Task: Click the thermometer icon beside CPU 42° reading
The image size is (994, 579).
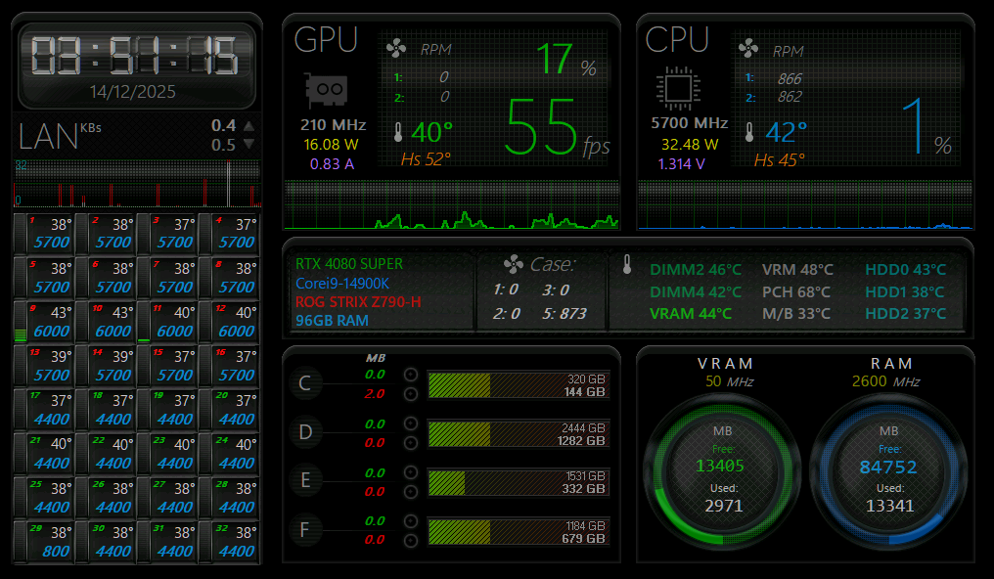Action: [750, 132]
